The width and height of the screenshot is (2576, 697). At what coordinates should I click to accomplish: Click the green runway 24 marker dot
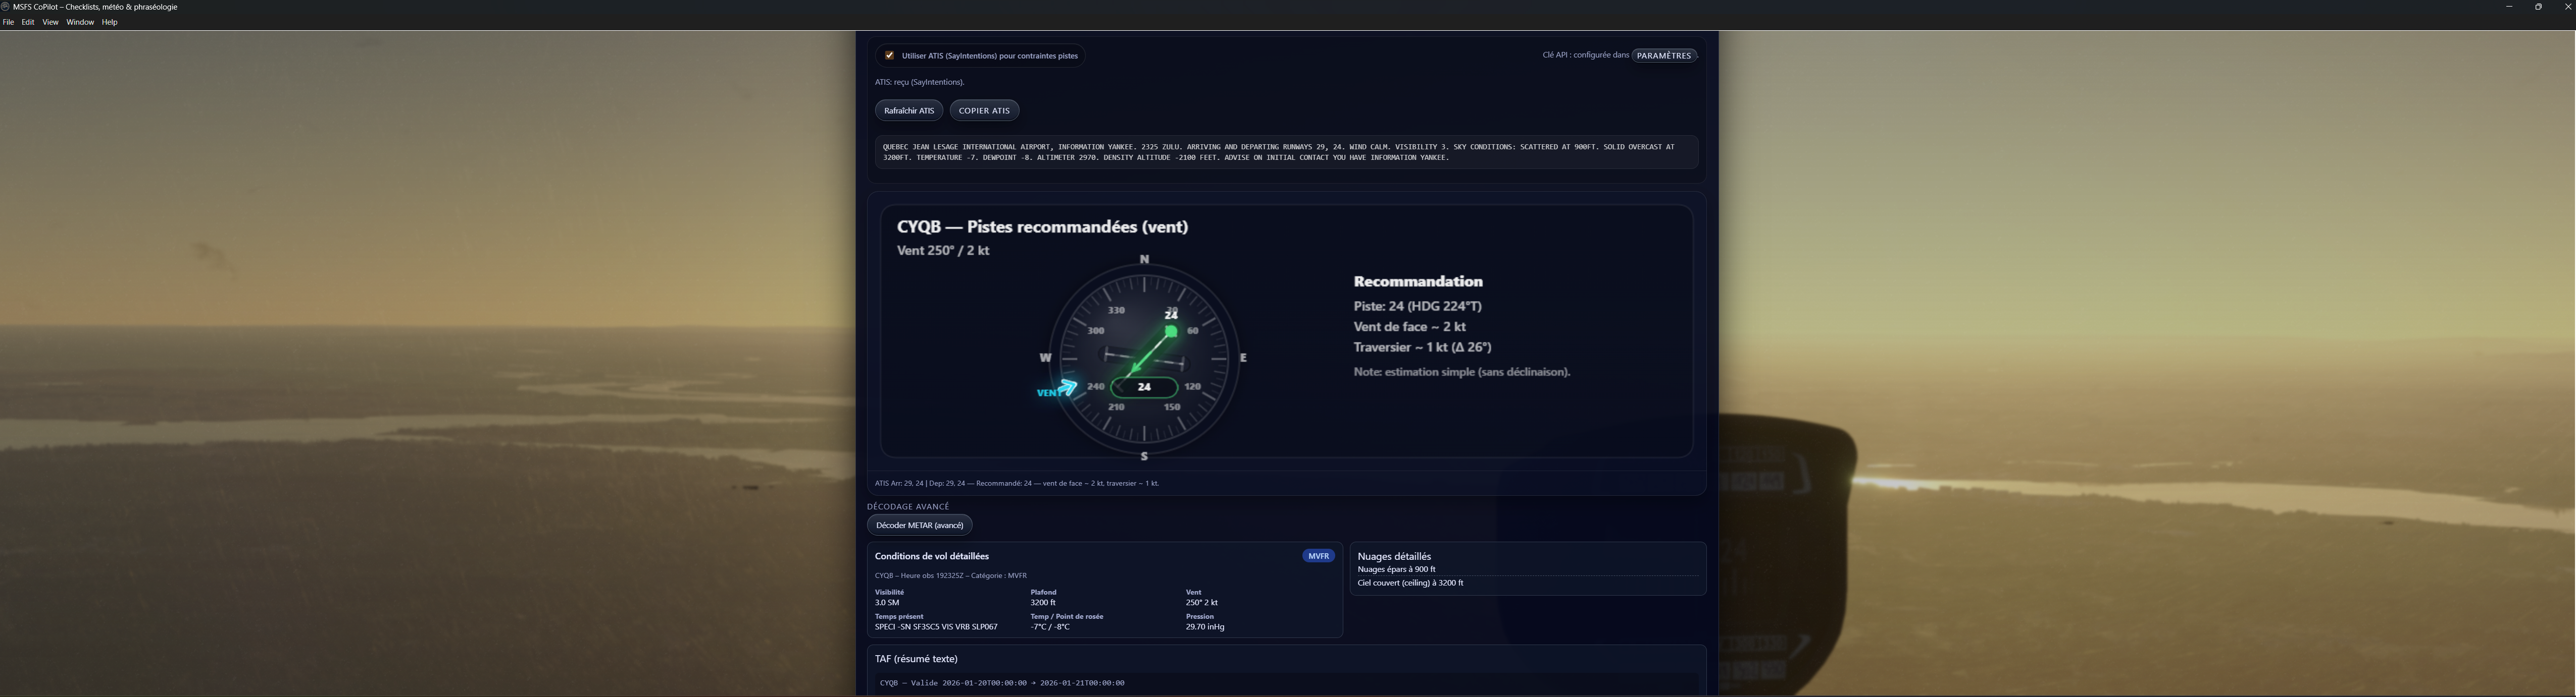click(1171, 330)
